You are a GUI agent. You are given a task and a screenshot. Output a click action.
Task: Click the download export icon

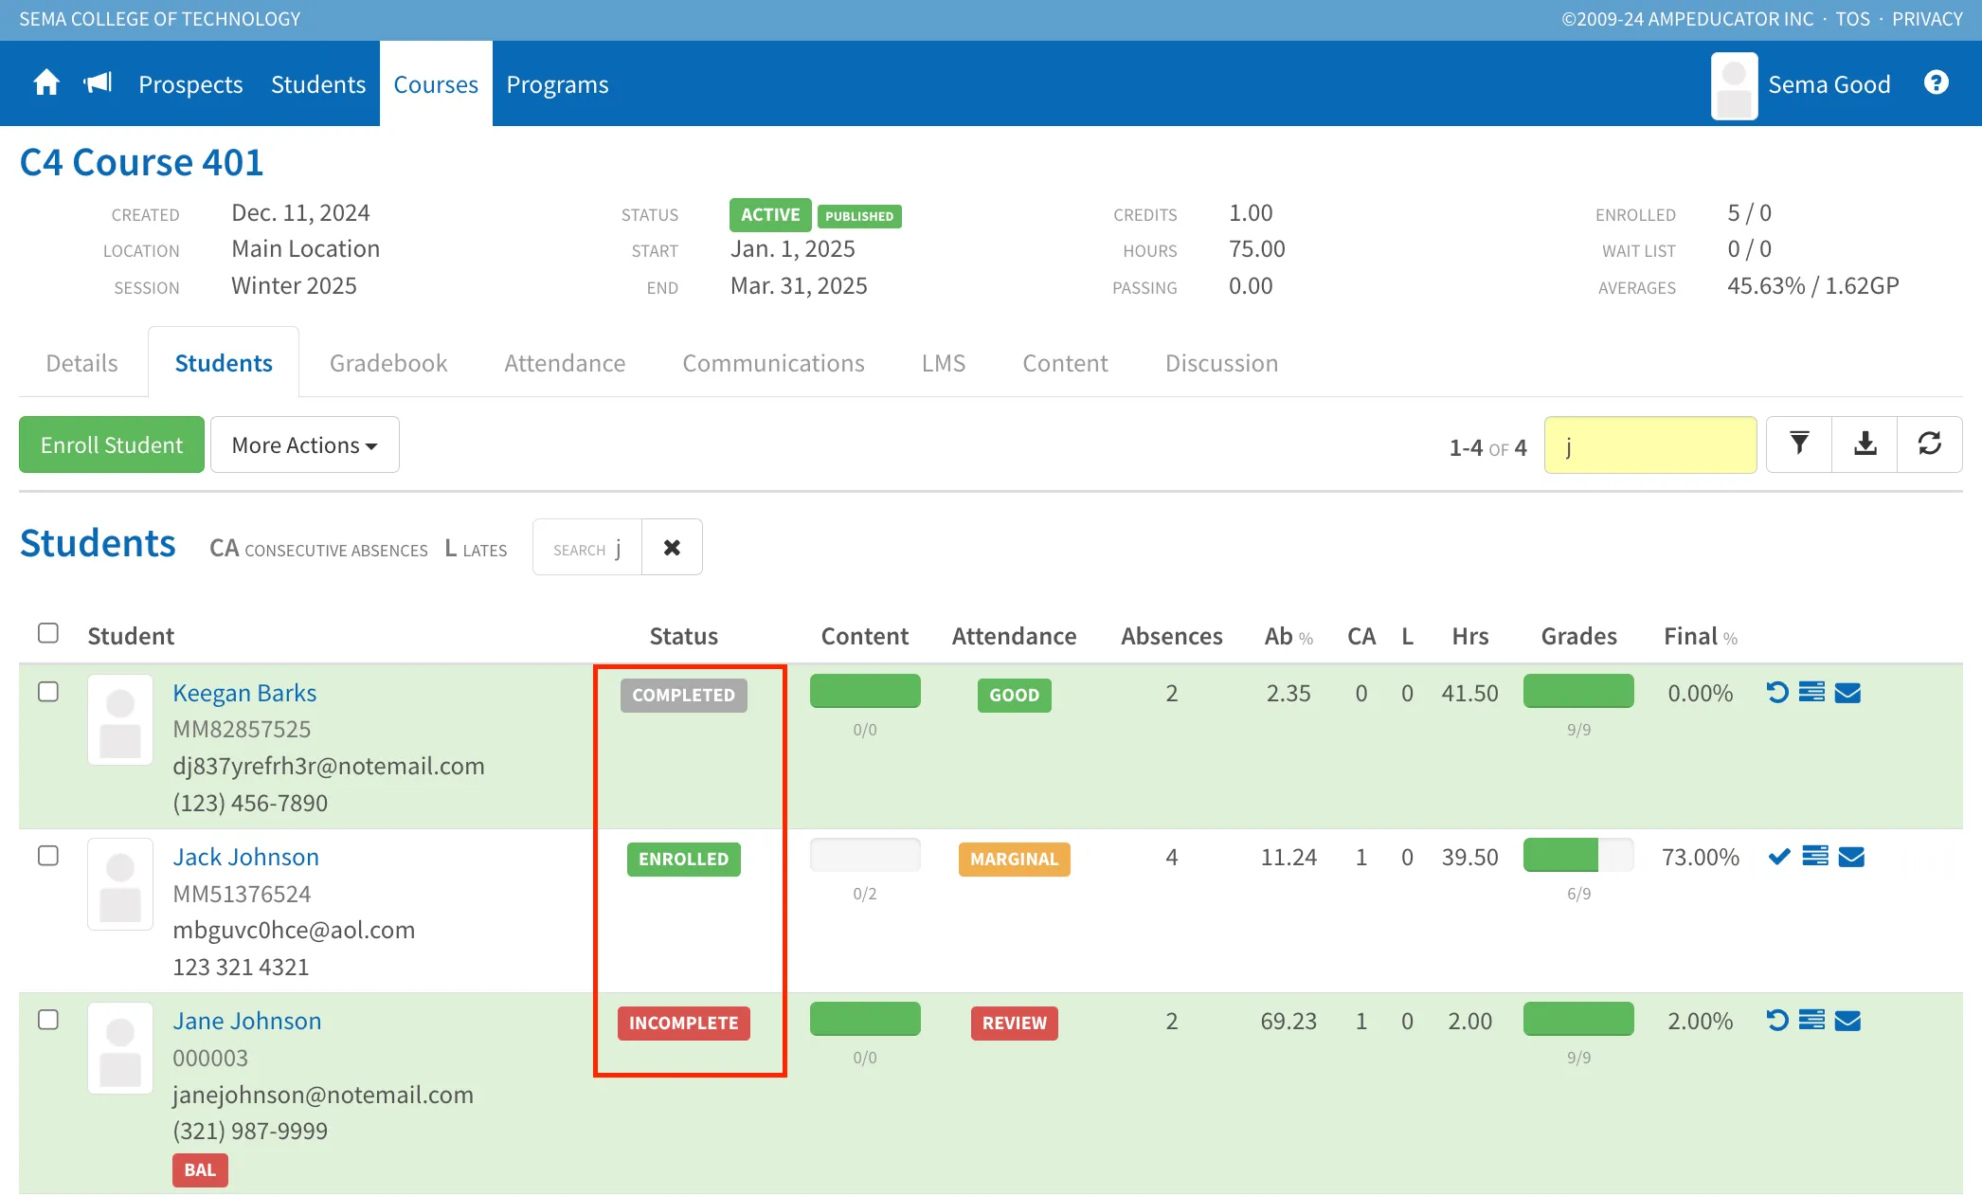[x=1865, y=444]
